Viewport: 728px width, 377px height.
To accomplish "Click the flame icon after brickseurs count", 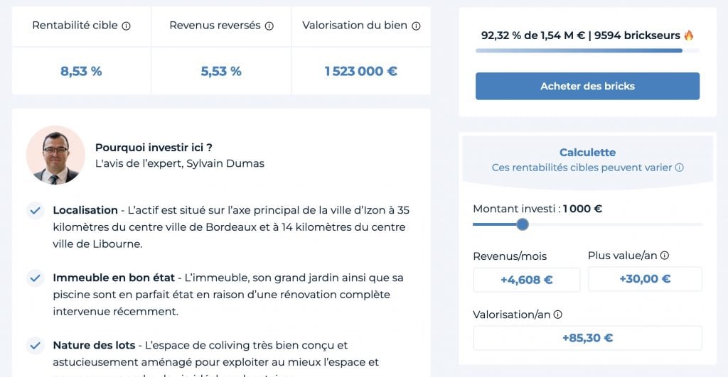I will 689,35.
